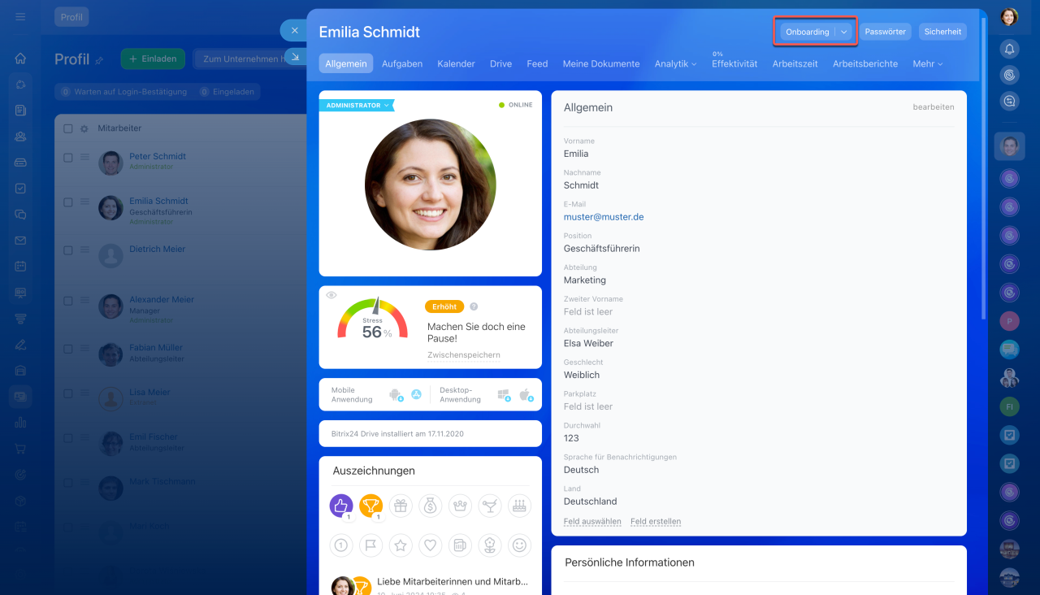Click the smiley face award icon
1040x595 pixels.
click(x=519, y=545)
